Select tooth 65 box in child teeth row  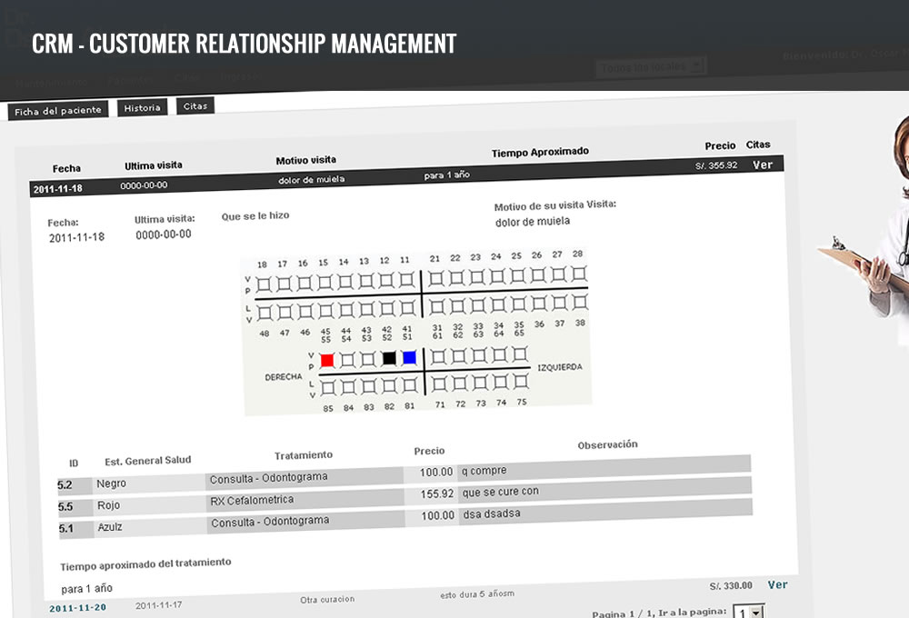pyautogui.click(x=519, y=354)
